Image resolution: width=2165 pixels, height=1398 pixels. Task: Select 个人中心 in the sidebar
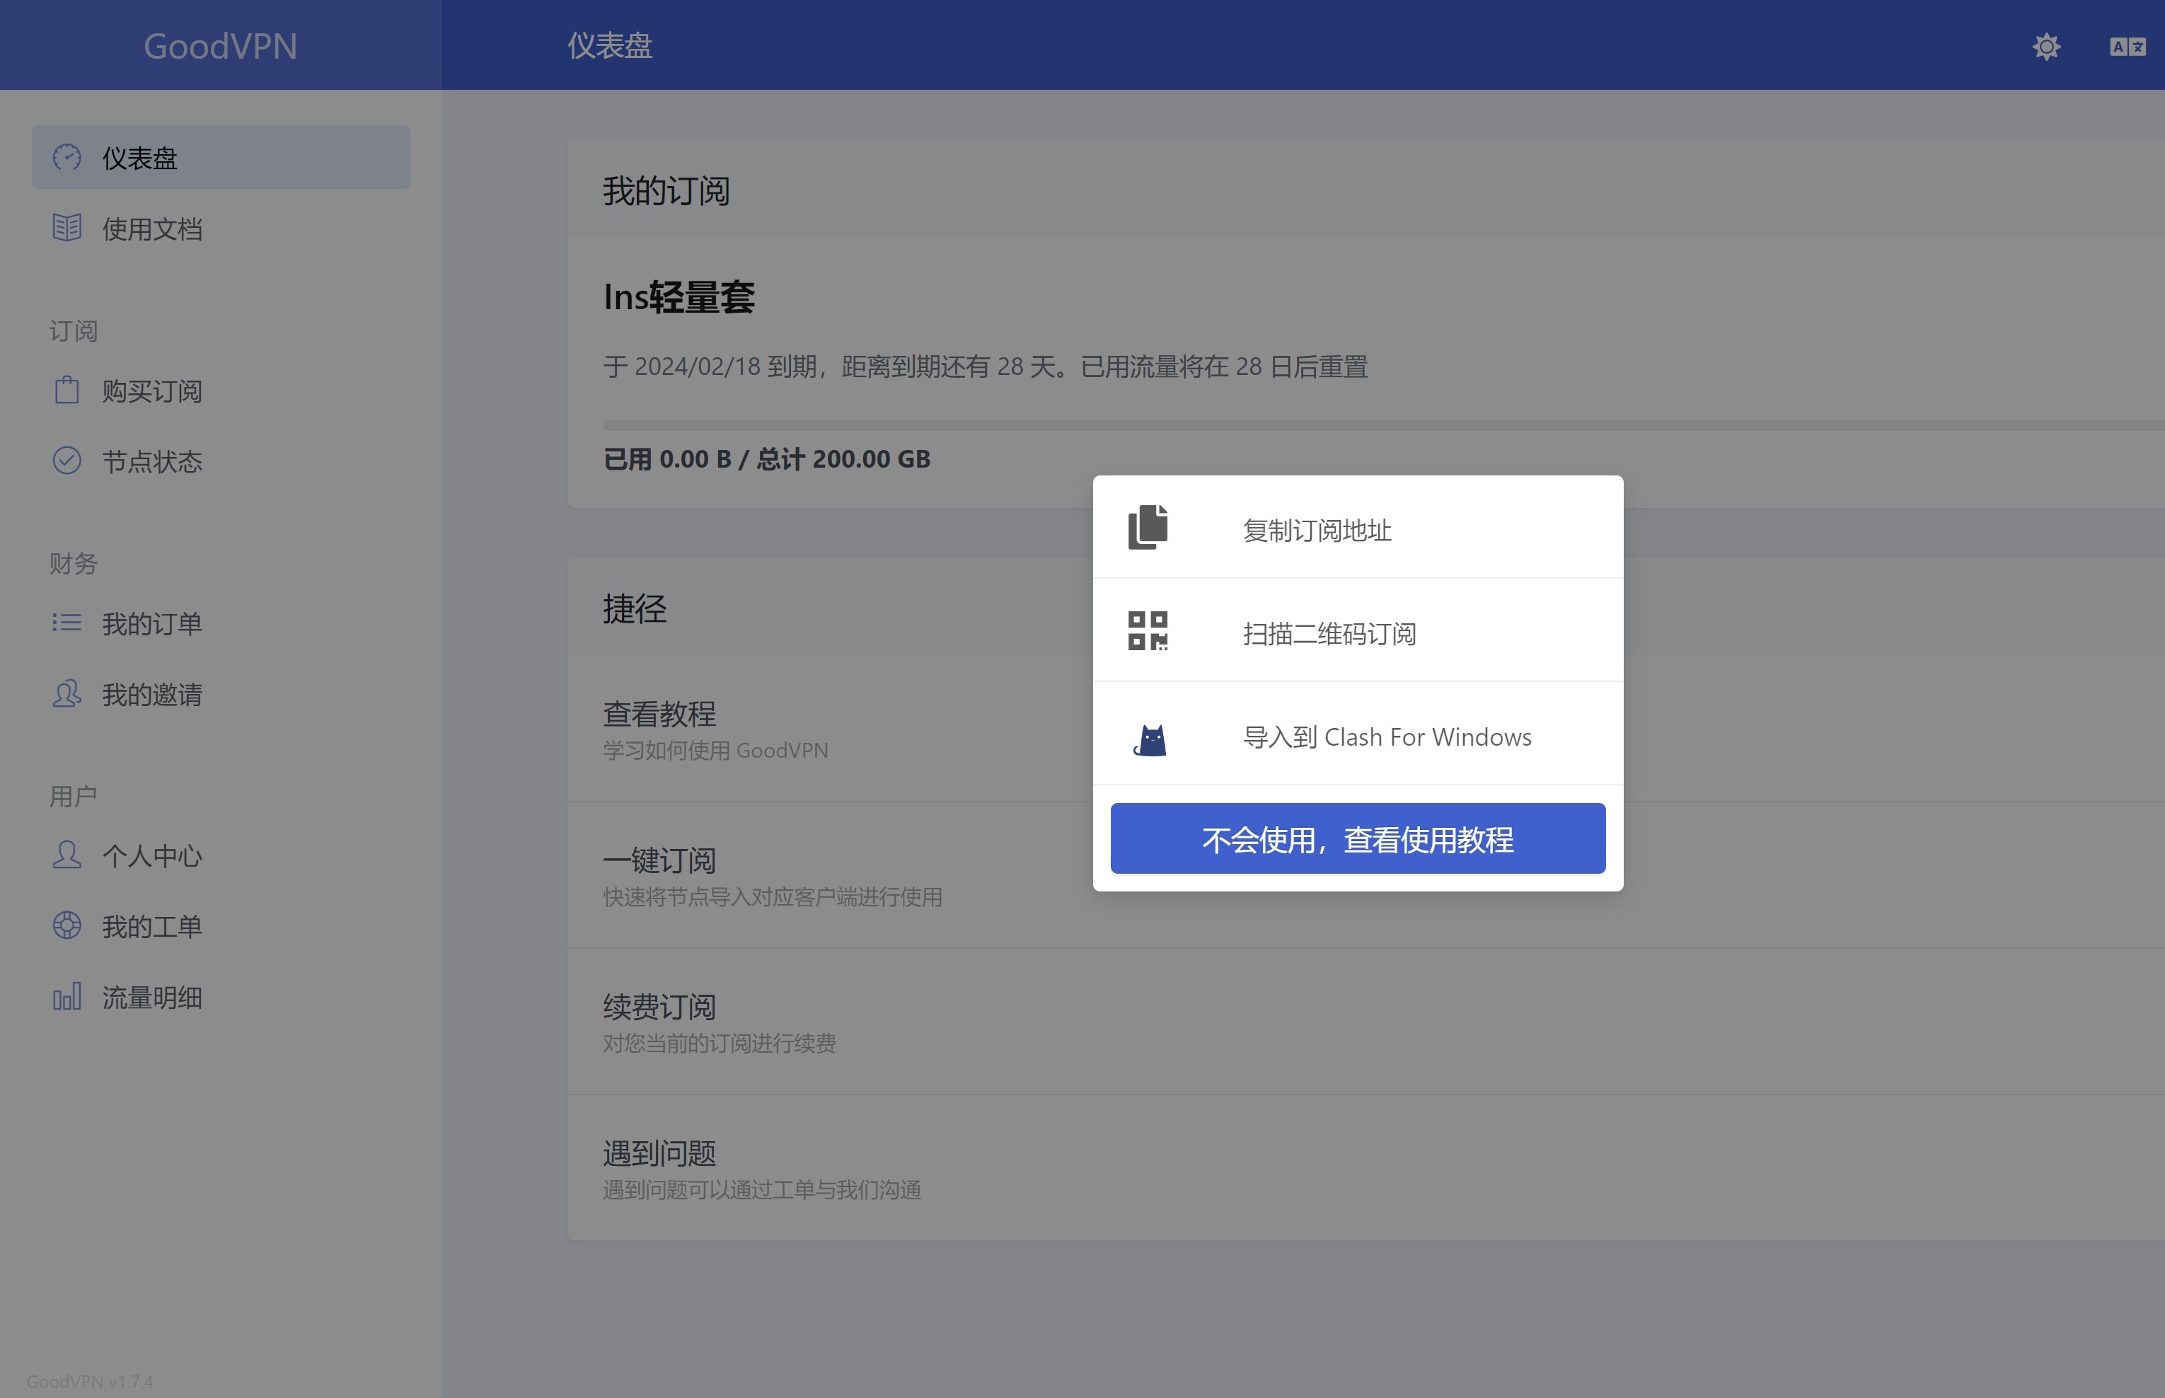coord(221,855)
